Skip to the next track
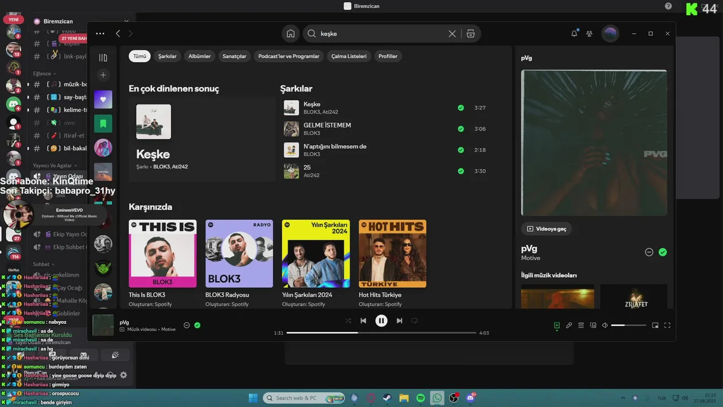This screenshot has width=723, height=407. pos(399,321)
